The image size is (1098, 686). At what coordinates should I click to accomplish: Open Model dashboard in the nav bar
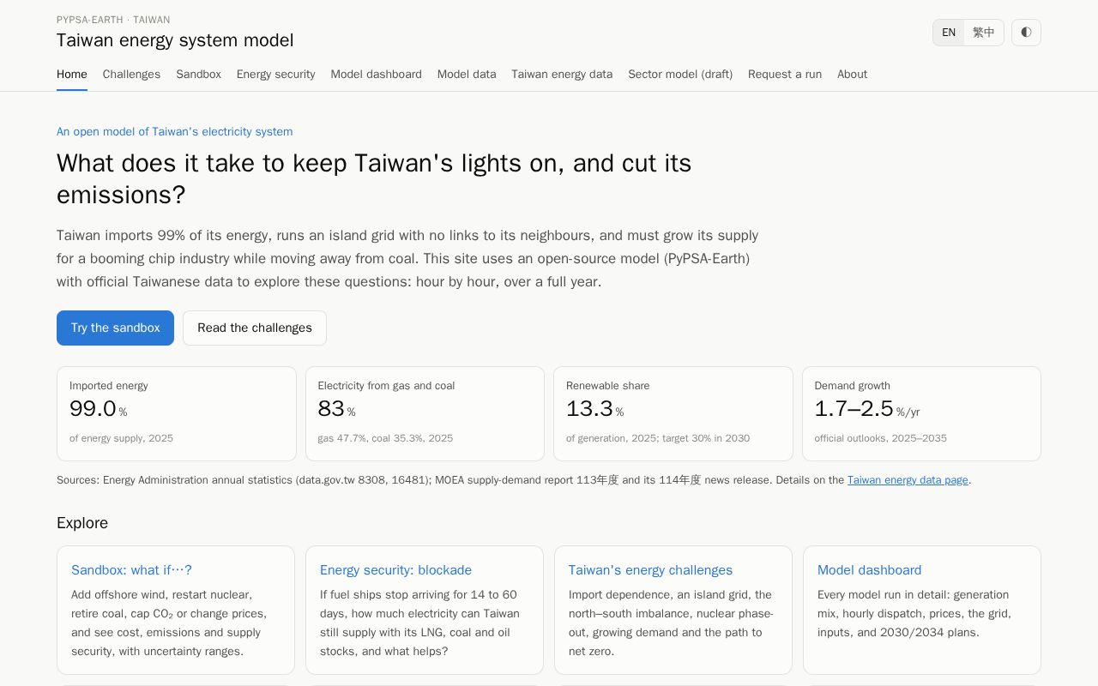[x=376, y=75]
